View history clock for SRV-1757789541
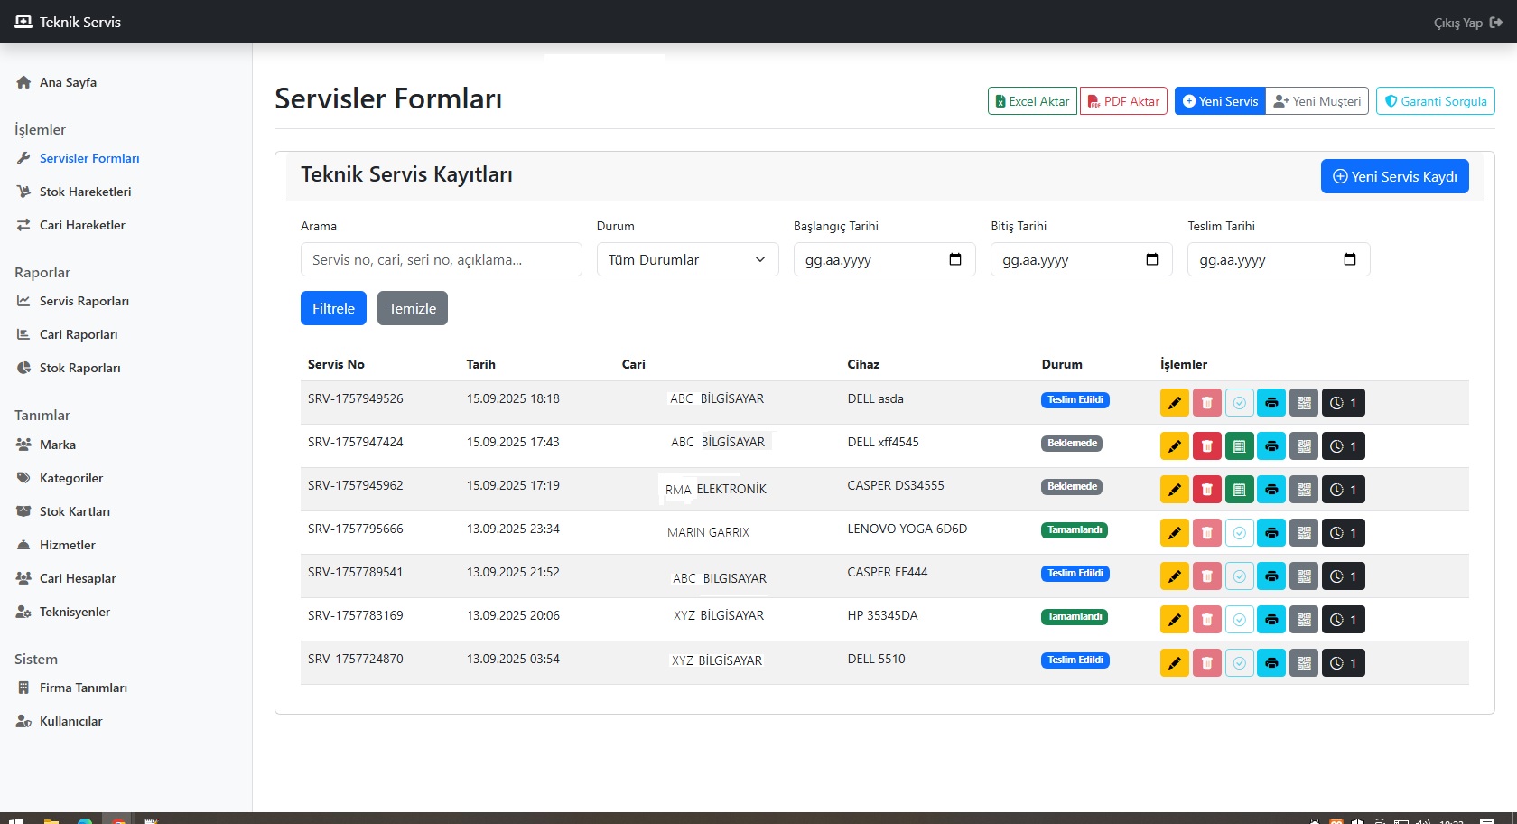This screenshot has width=1517, height=824. pos(1343,576)
